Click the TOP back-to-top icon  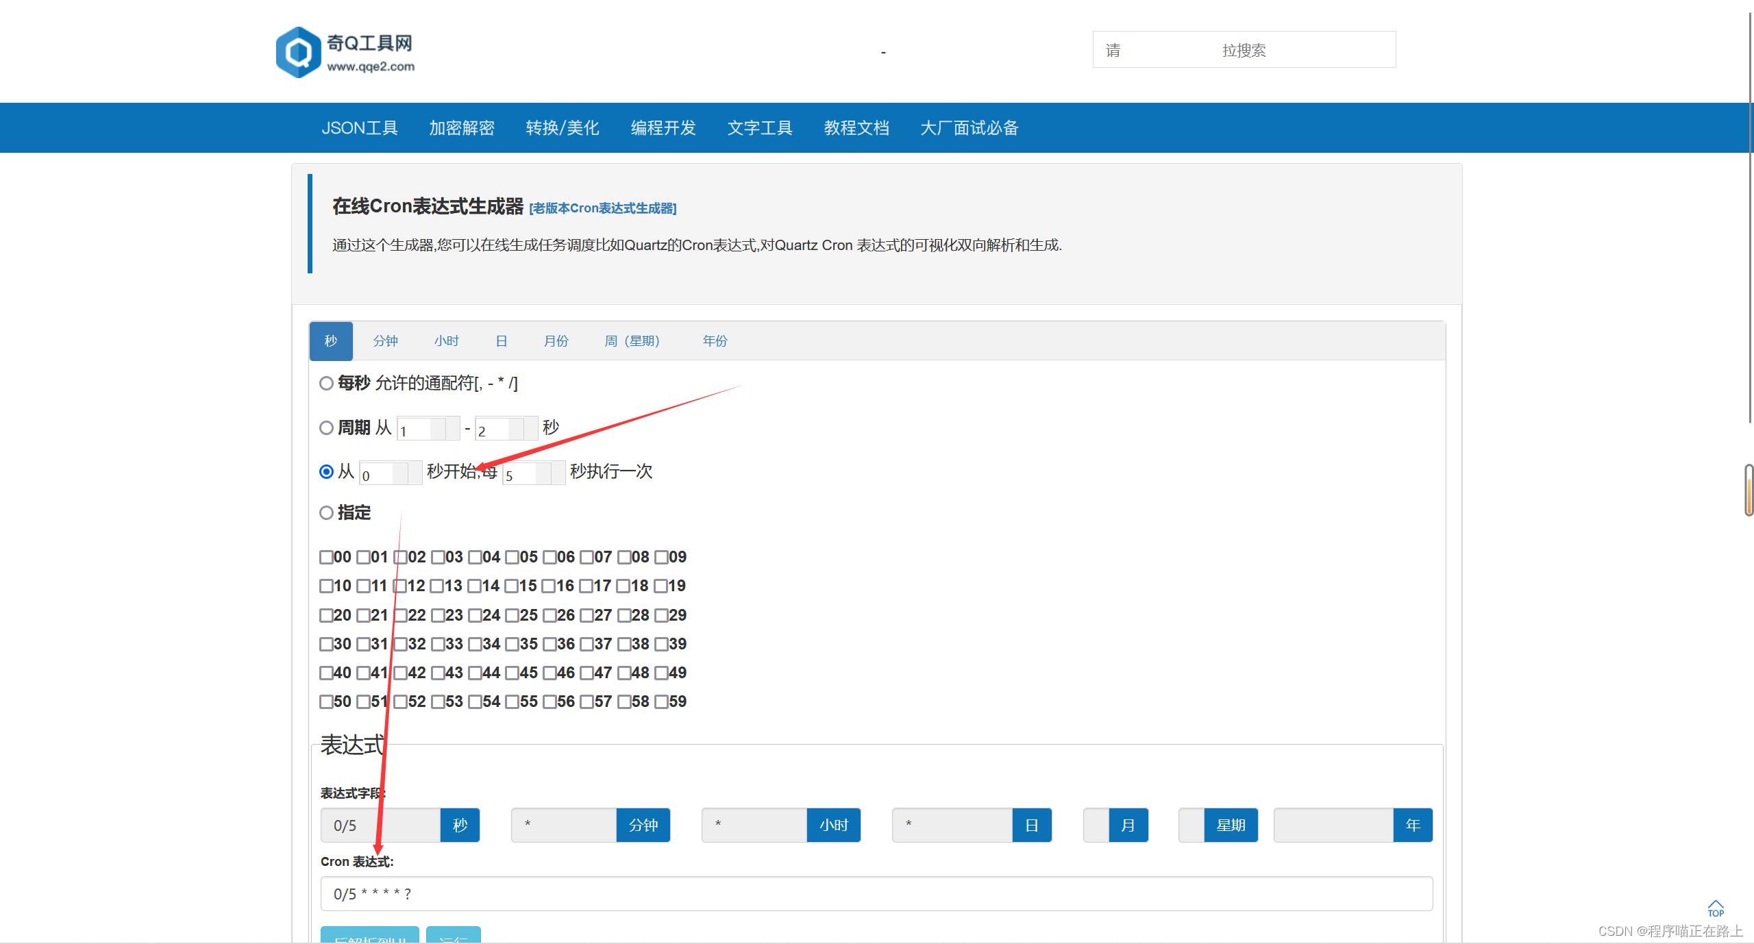click(1716, 909)
